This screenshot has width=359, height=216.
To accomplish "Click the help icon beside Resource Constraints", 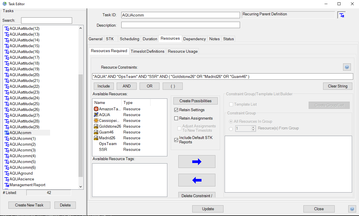I will [347, 67].
